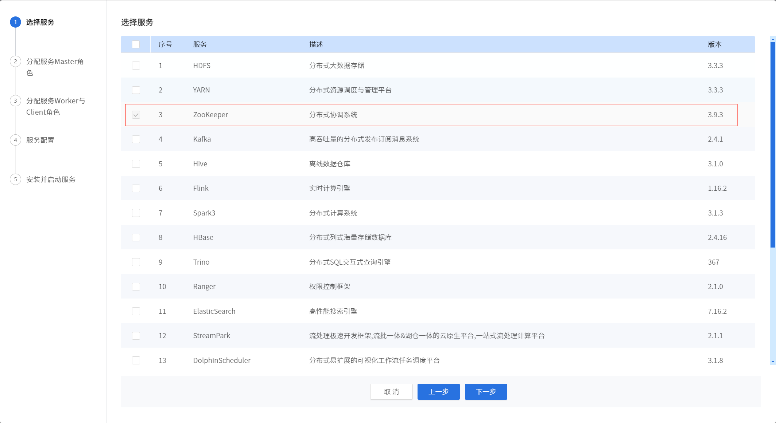
Task: Click the scrollbar down arrow
Action: tap(773, 362)
